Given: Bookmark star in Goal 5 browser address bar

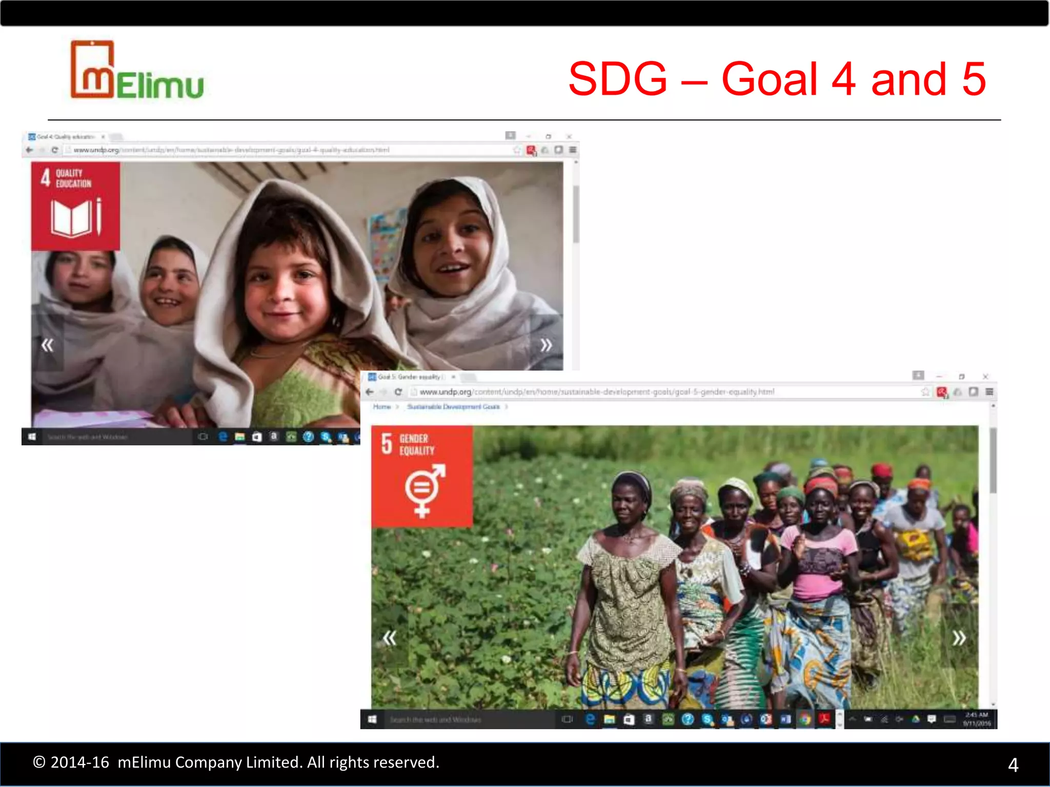Looking at the screenshot, I should [x=925, y=392].
